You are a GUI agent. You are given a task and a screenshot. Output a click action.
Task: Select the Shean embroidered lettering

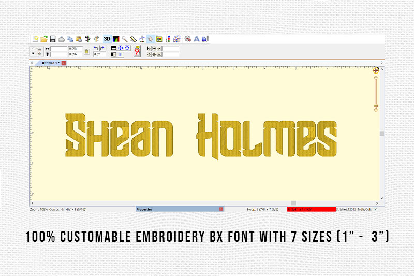pos(119,135)
